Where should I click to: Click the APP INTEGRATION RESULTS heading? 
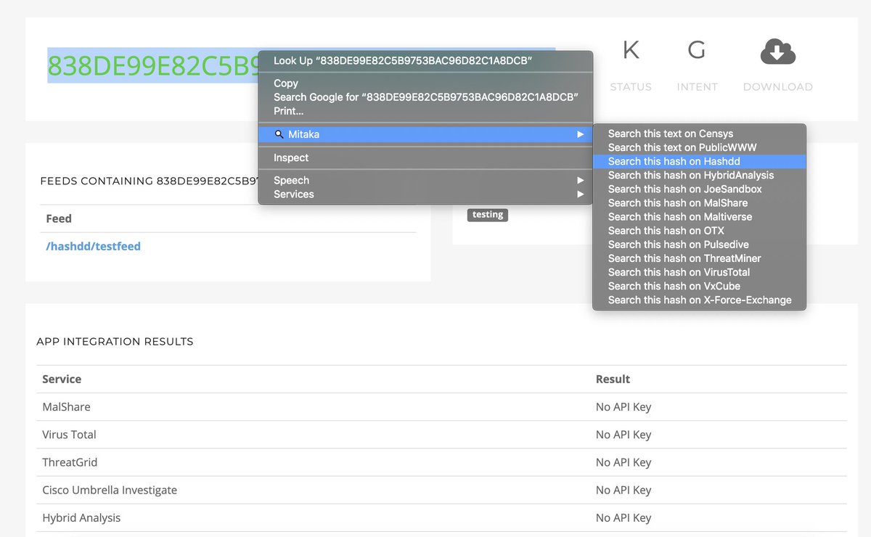point(115,341)
